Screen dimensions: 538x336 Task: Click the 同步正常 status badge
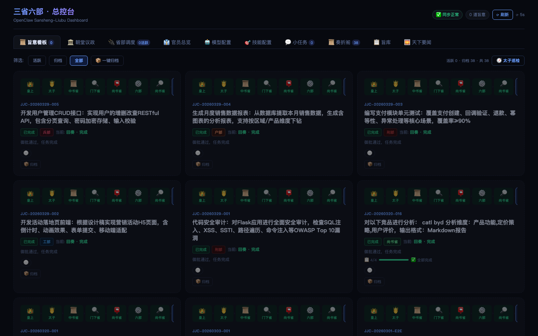[x=447, y=15]
